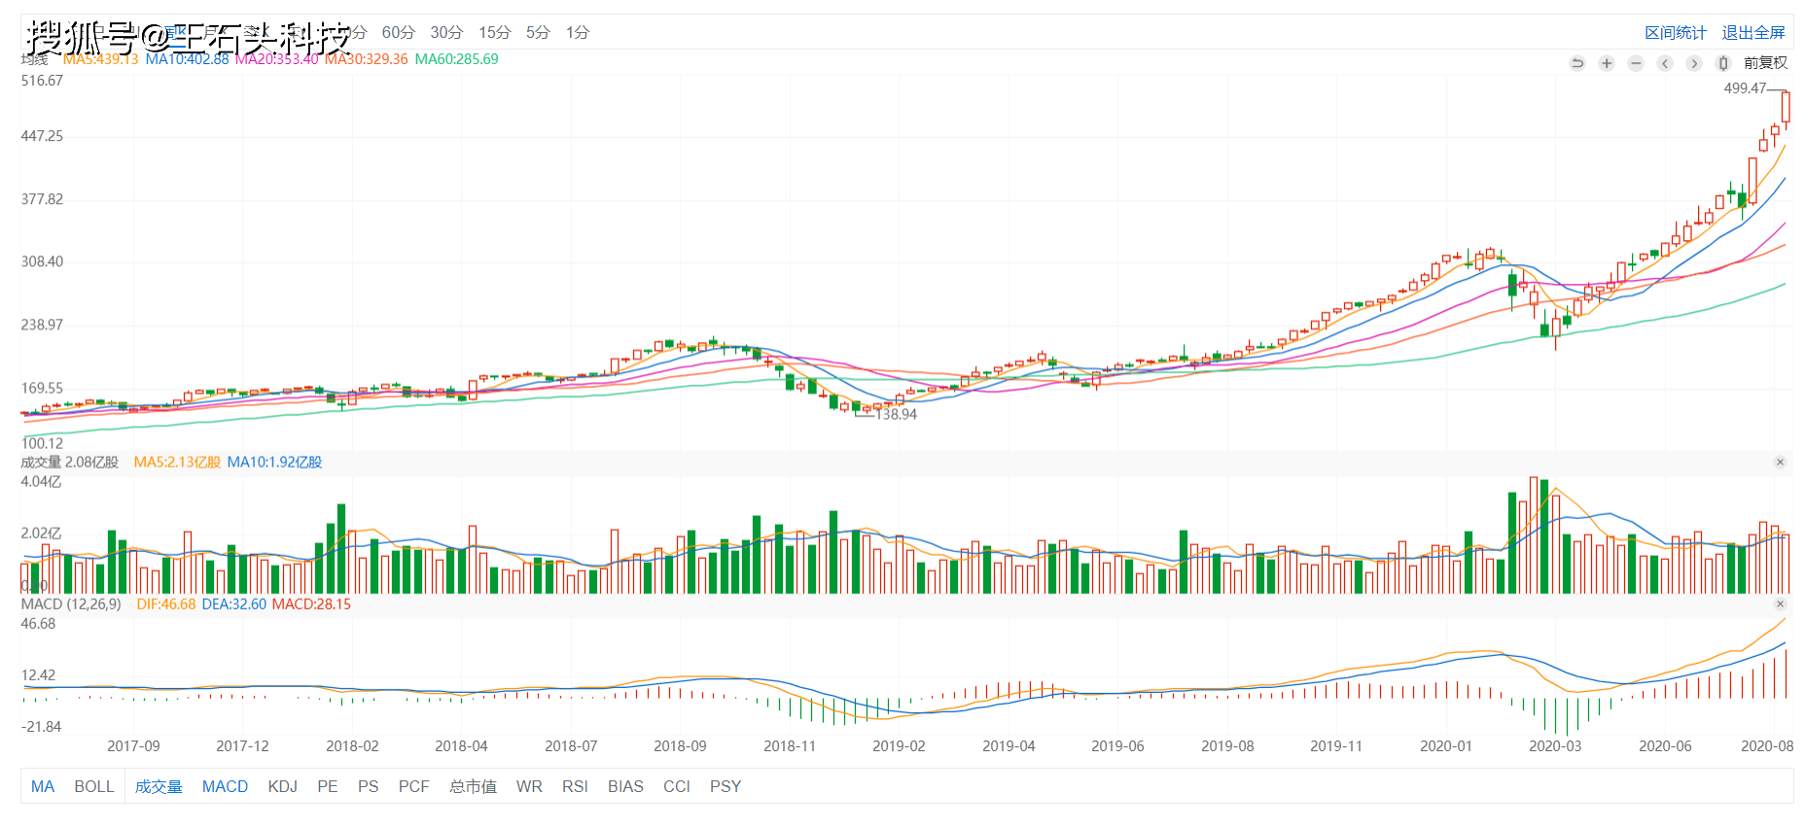The image size is (1805, 828).
Task: Select the 成交量 volume indicator
Action: 159,786
